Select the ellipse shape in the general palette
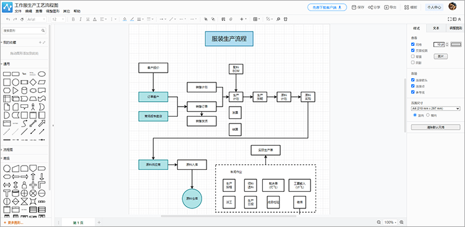 (x=42, y=74)
